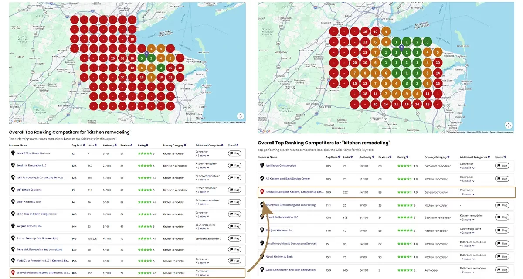Click Rating info icon in left table

pyautogui.click(x=147, y=145)
